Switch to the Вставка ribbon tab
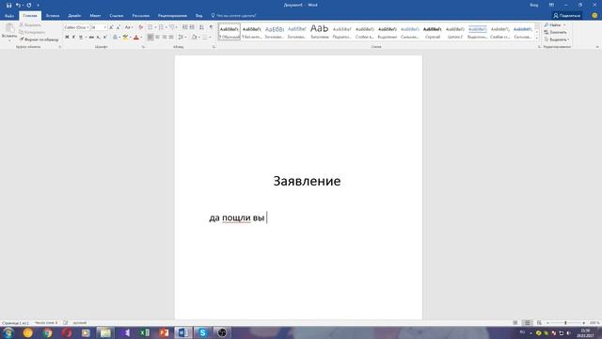602x339 pixels. point(53,16)
